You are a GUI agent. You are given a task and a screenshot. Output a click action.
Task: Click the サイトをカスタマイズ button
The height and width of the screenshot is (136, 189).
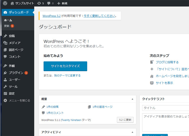click(x=65, y=66)
